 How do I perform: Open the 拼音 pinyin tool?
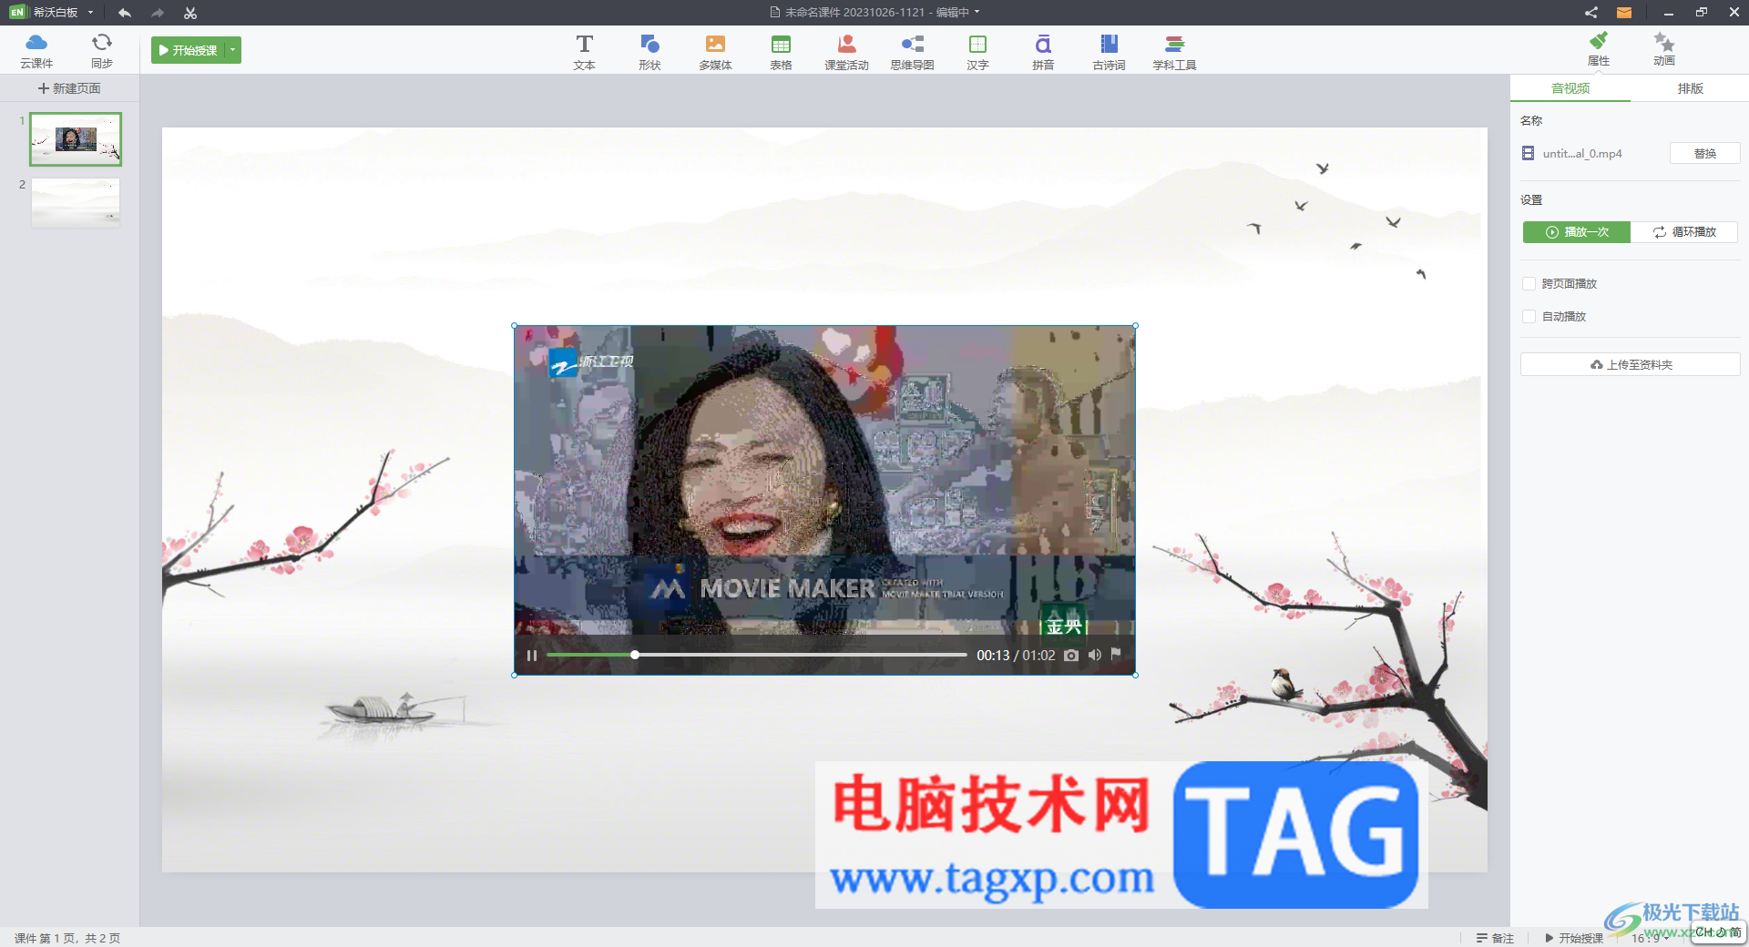(1043, 52)
